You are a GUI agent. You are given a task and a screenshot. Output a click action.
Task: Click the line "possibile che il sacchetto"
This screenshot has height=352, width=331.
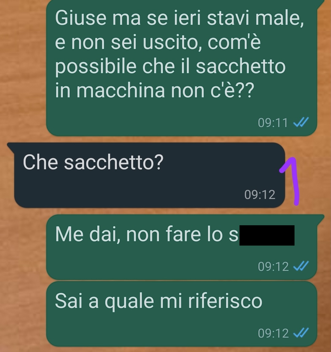tap(170, 66)
